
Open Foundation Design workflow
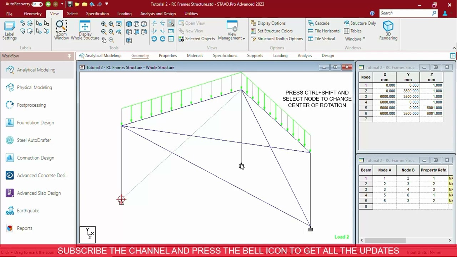(x=35, y=123)
